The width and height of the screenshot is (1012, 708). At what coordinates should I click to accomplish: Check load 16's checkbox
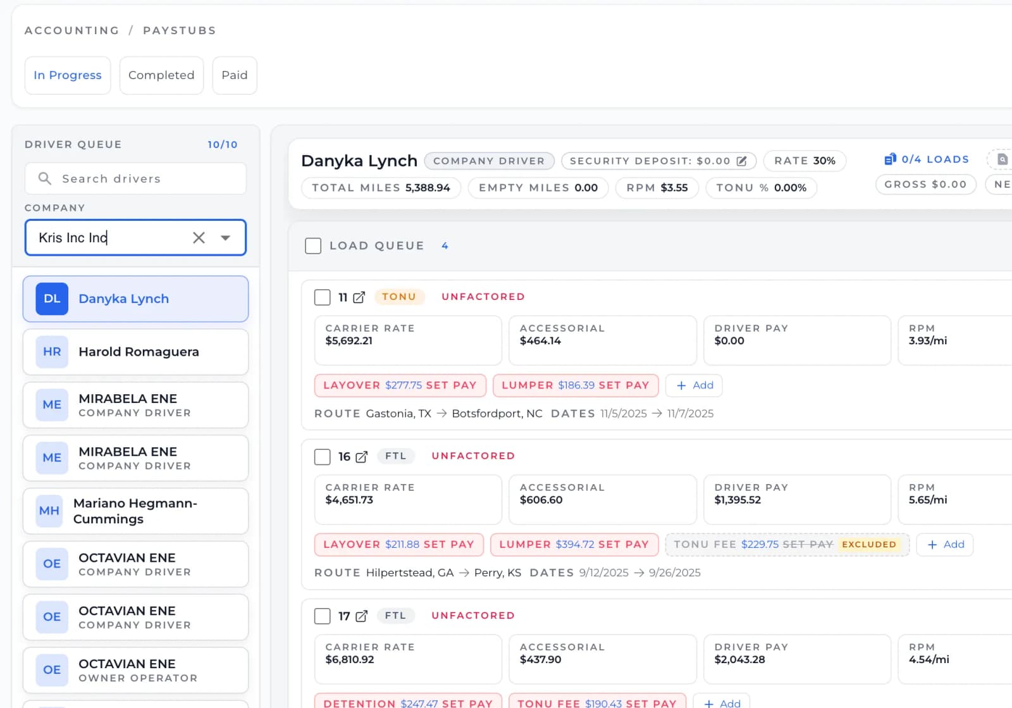[323, 456]
